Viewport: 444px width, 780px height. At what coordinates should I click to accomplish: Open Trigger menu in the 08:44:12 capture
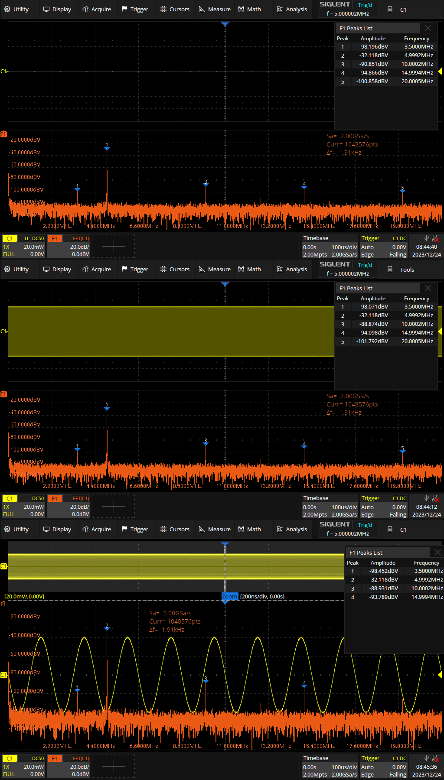(135, 269)
